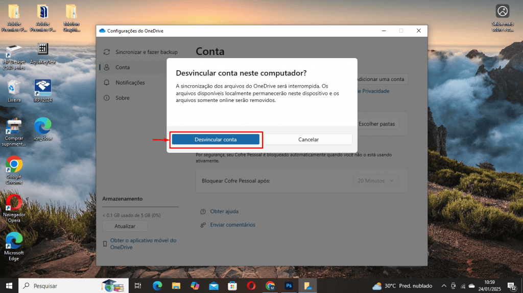Select the Motion Graphi... folder icon
This screenshot has height=293, width=523.
click(x=72, y=18)
